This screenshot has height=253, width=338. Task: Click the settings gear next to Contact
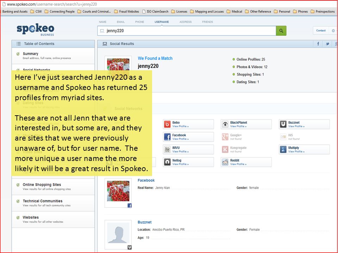(x=333, y=31)
